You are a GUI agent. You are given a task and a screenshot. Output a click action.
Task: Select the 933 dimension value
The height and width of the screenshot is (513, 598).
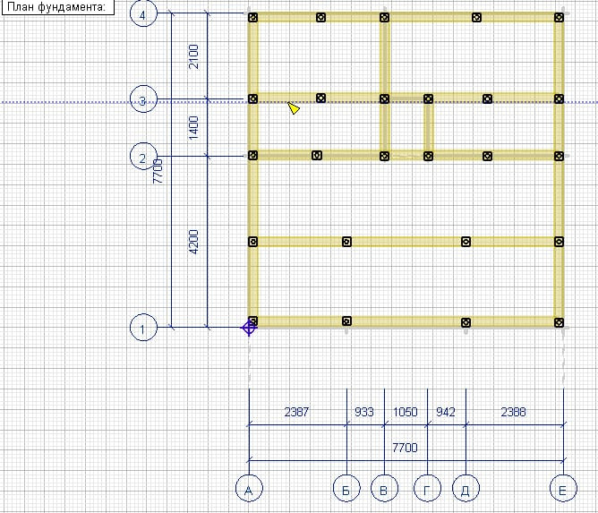pyautogui.click(x=364, y=412)
